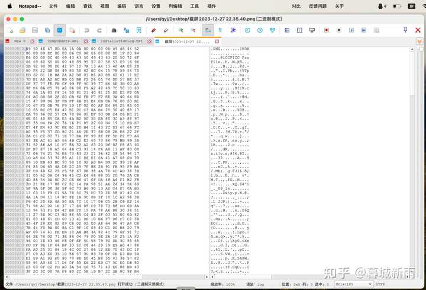Switch to the installationlog.txt tab
426x290 pixels.
point(121,41)
